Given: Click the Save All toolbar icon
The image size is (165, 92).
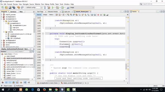Looking at the screenshot, I should pyautogui.click(x=14, y=7).
